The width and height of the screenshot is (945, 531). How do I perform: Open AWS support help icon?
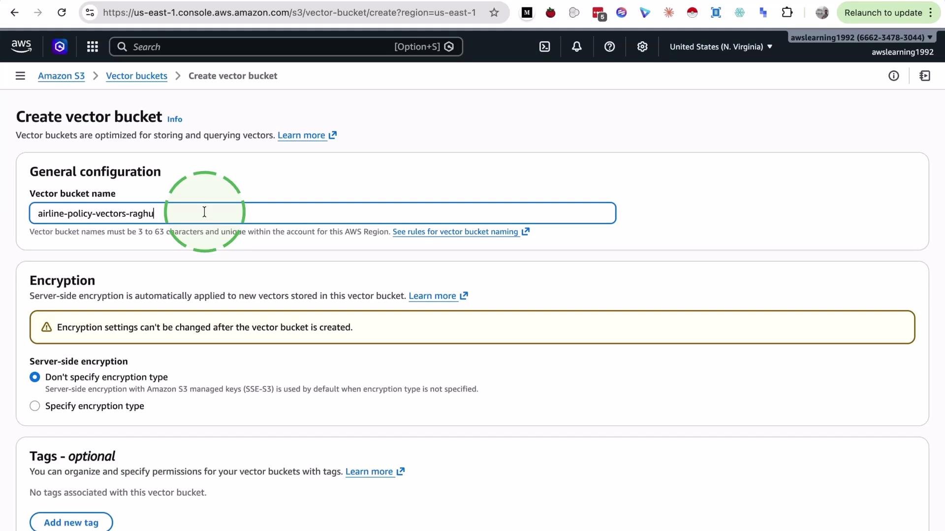[609, 47]
